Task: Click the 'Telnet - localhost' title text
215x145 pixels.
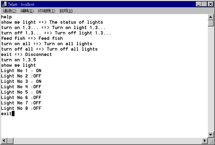Action: (x=21, y=4)
